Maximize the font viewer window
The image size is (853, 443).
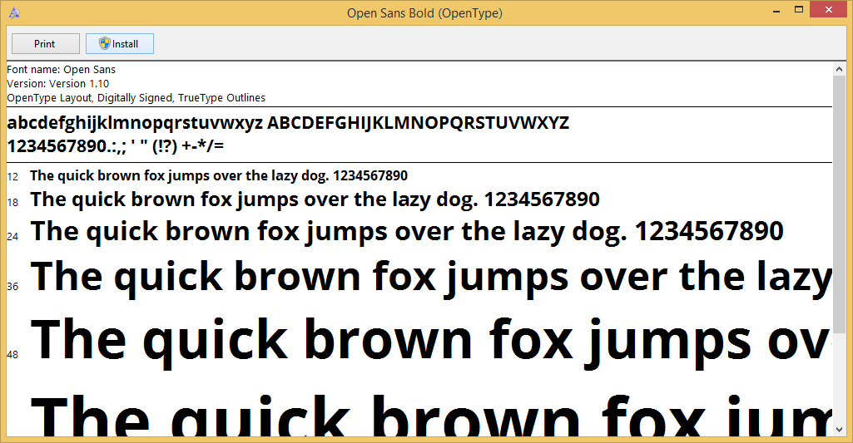click(799, 10)
